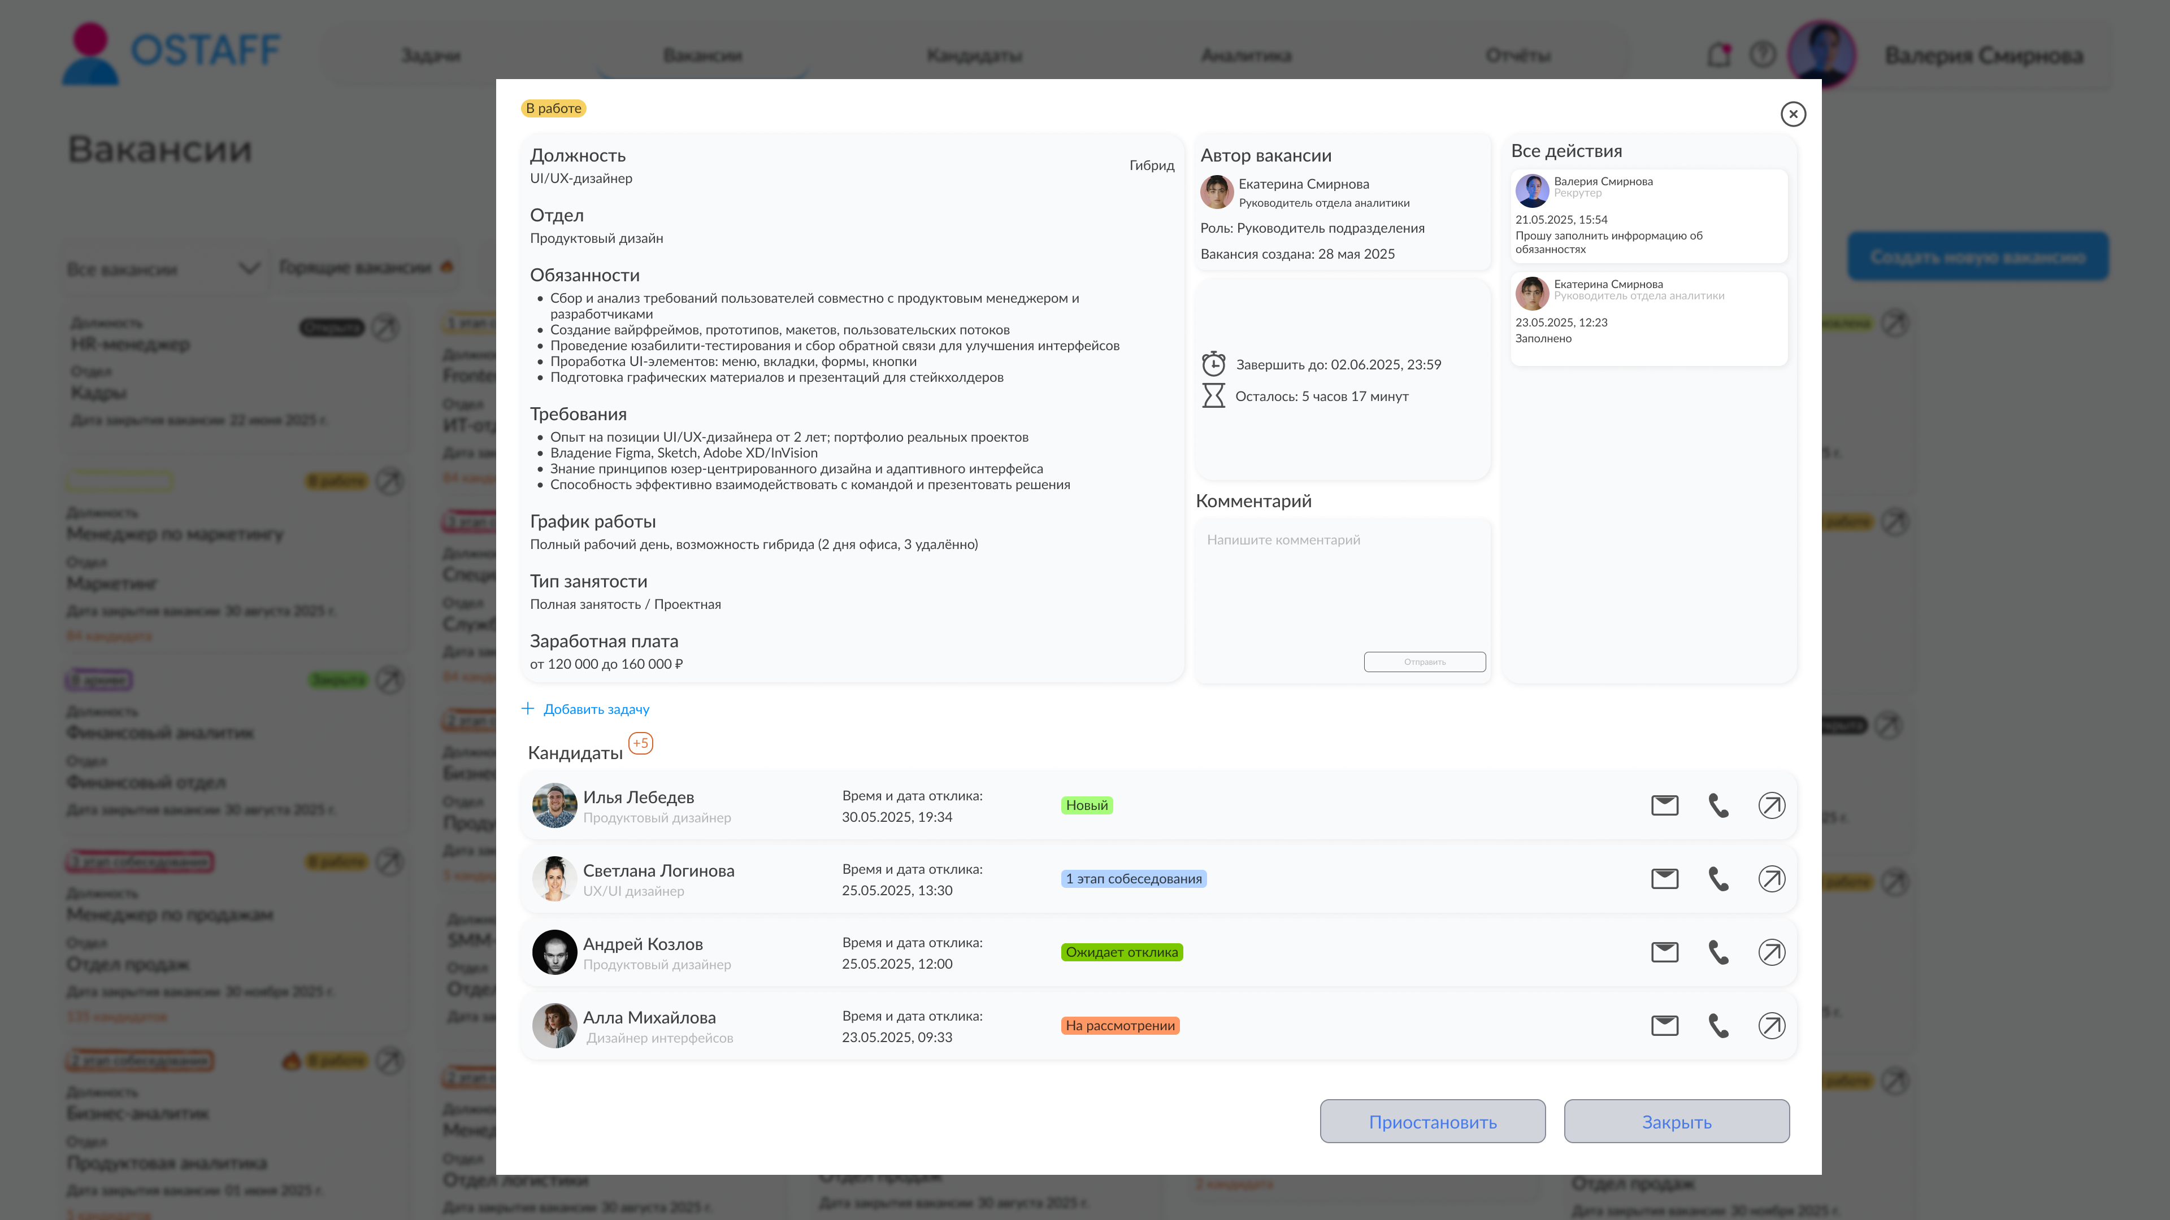Close the vacancy dialog with X icon
The height and width of the screenshot is (1220, 2170).
coord(1794,114)
